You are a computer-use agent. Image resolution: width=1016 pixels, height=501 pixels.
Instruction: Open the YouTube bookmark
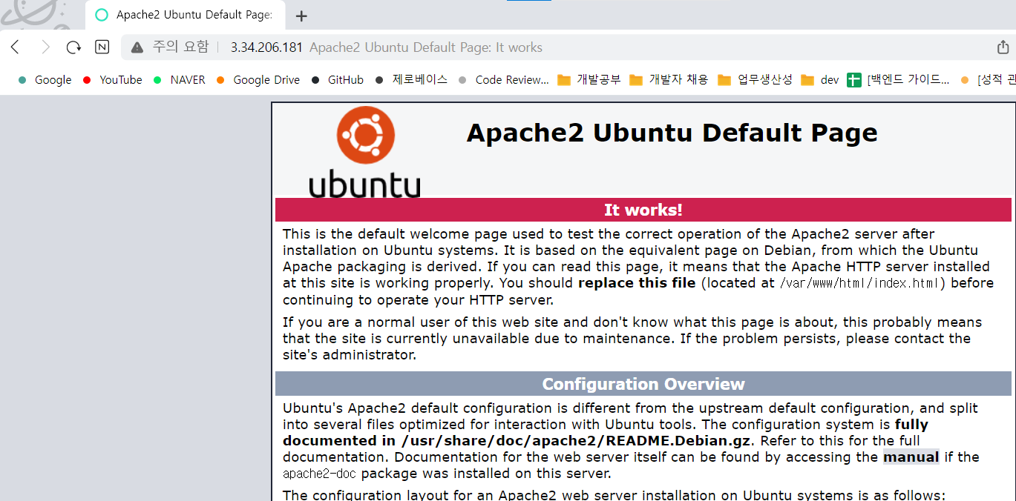click(x=113, y=80)
